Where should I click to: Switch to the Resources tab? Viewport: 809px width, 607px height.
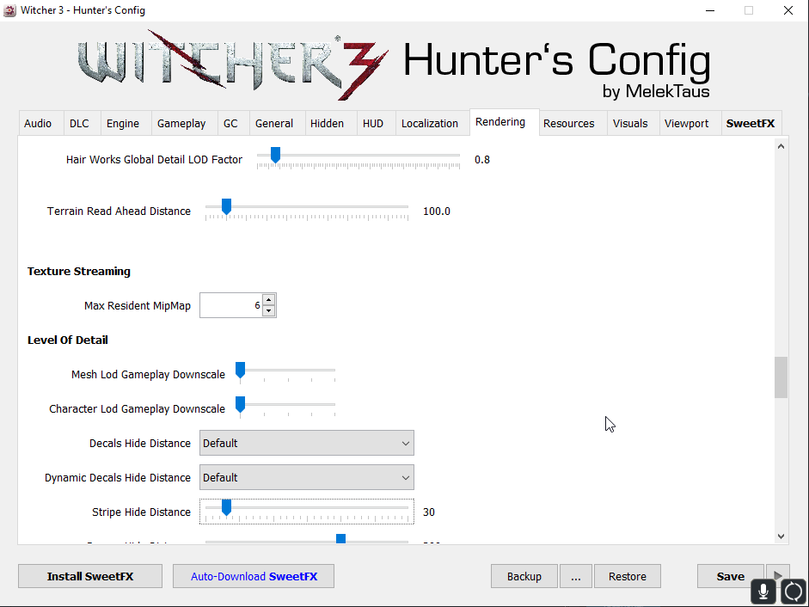point(568,123)
